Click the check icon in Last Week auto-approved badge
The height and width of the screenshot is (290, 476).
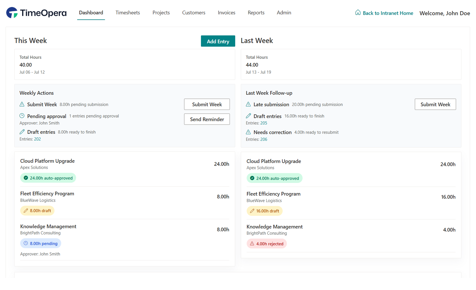[252, 178]
